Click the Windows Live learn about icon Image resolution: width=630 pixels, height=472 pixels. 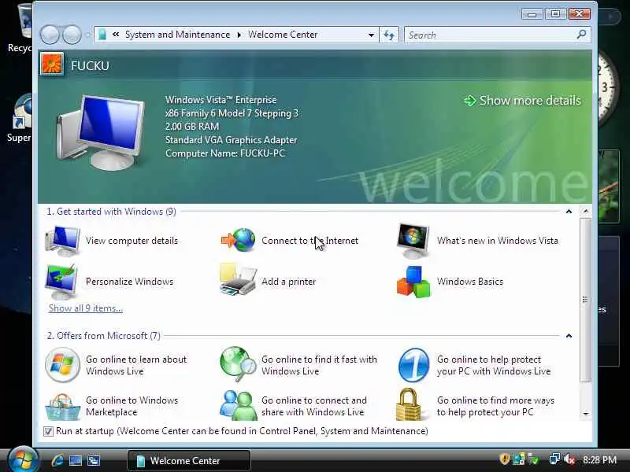point(62,365)
